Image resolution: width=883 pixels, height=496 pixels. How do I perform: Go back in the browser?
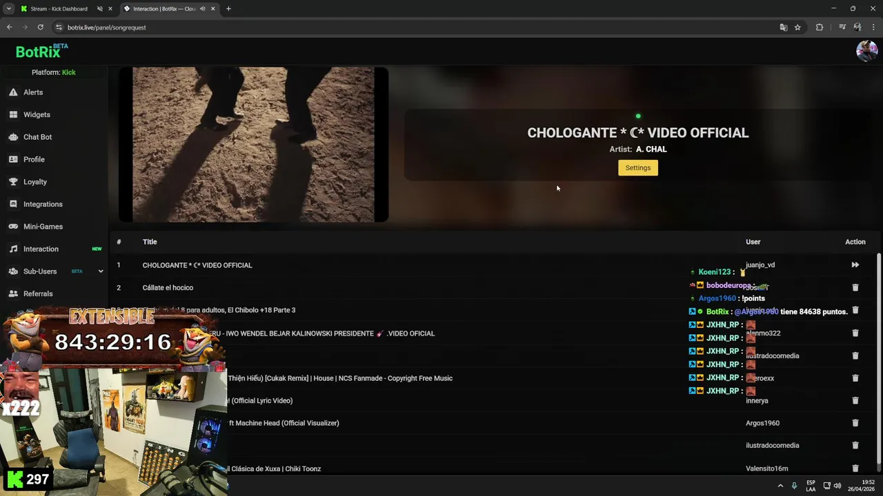(x=9, y=28)
